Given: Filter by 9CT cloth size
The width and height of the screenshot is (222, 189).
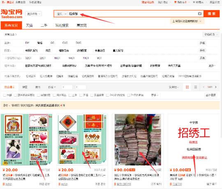Looking at the screenshot, I should [99, 58].
